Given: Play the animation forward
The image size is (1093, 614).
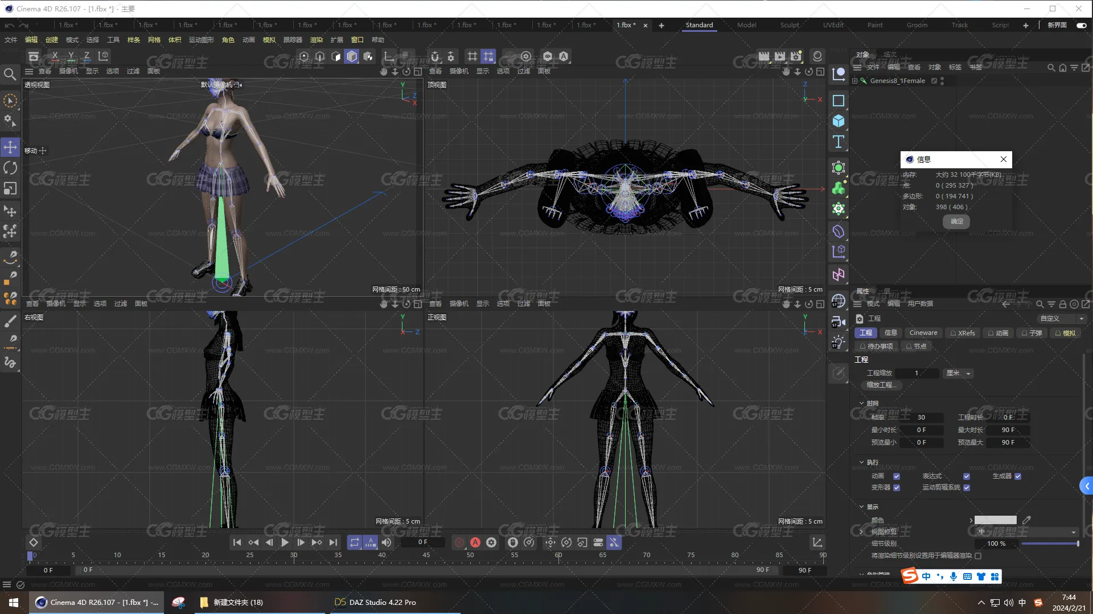Looking at the screenshot, I should tap(285, 542).
